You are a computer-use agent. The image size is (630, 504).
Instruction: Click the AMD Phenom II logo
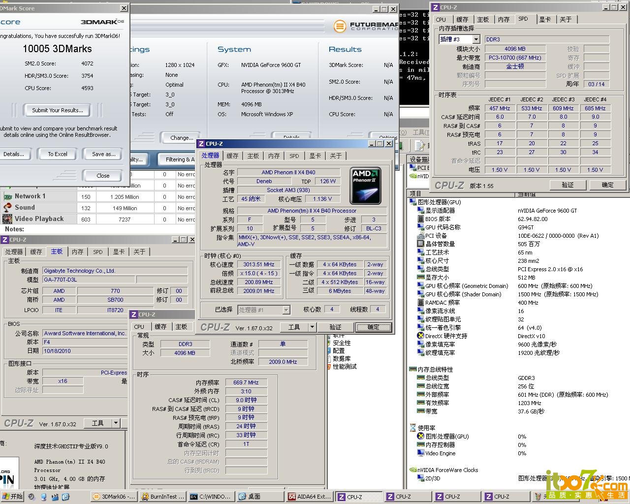(365, 186)
